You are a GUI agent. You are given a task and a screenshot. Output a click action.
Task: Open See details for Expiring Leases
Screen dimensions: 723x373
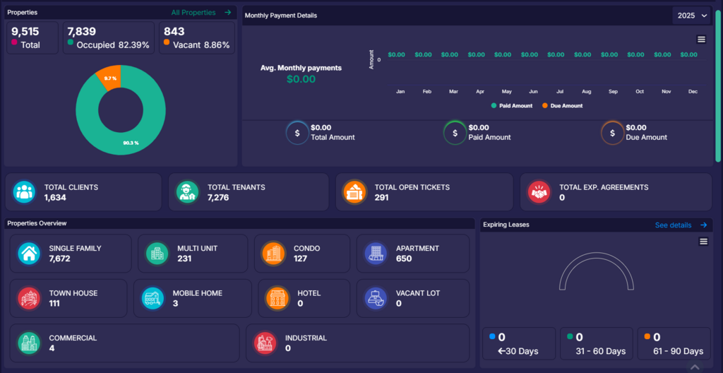[x=680, y=225]
